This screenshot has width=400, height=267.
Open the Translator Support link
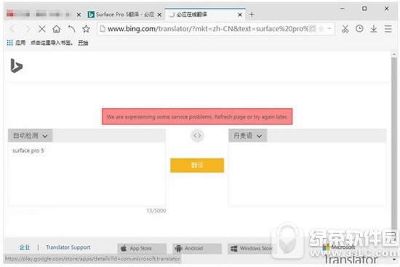[x=68, y=247]
